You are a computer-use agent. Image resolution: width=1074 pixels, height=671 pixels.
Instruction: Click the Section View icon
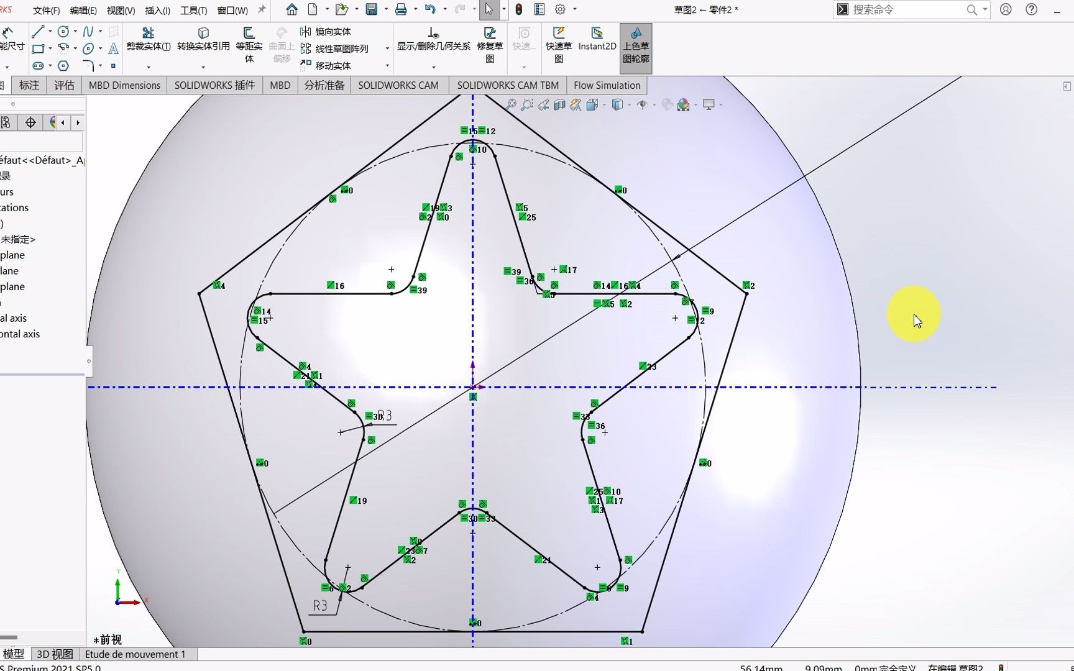559,104
